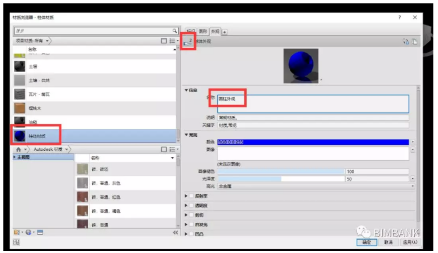The image size is (438, 253).
Task: Enable the 反射率 reflectivity checkbox
Action: (191, 196)
